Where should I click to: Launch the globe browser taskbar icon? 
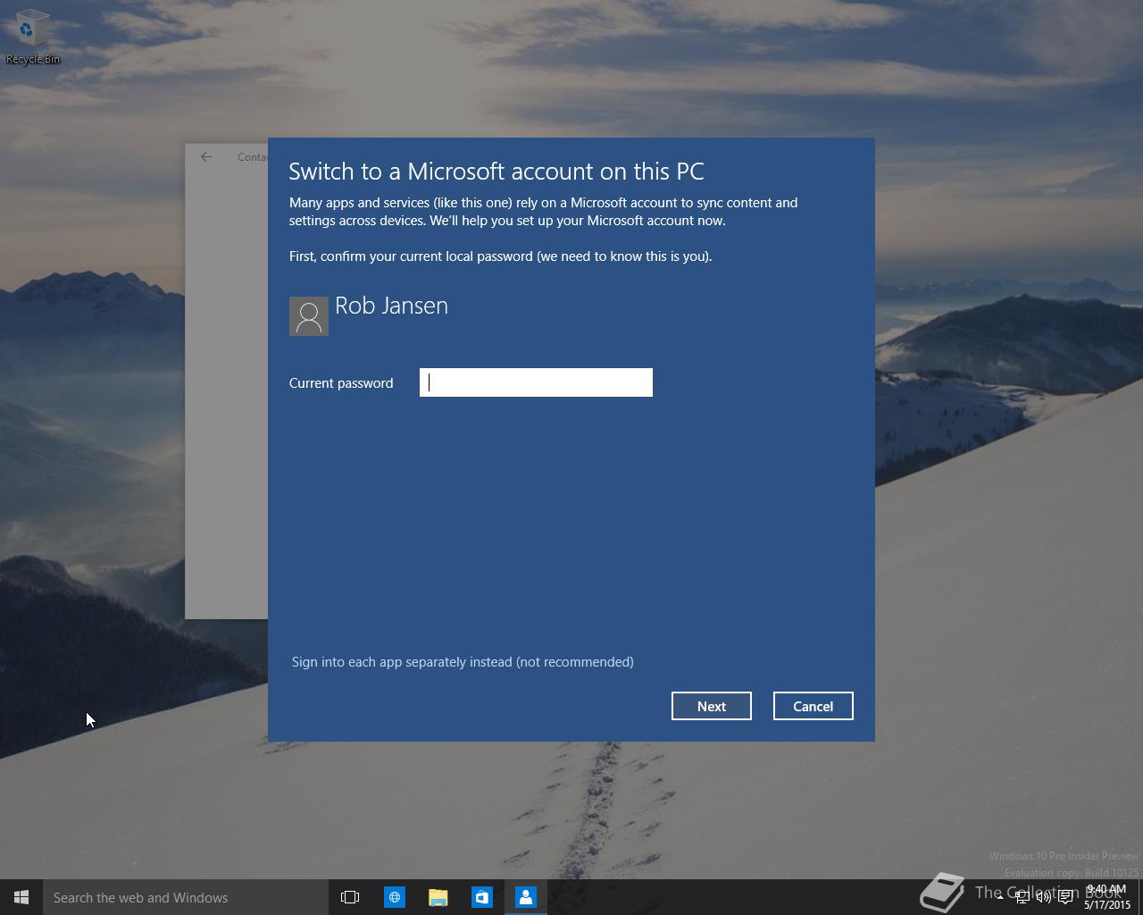pos(394,897)
